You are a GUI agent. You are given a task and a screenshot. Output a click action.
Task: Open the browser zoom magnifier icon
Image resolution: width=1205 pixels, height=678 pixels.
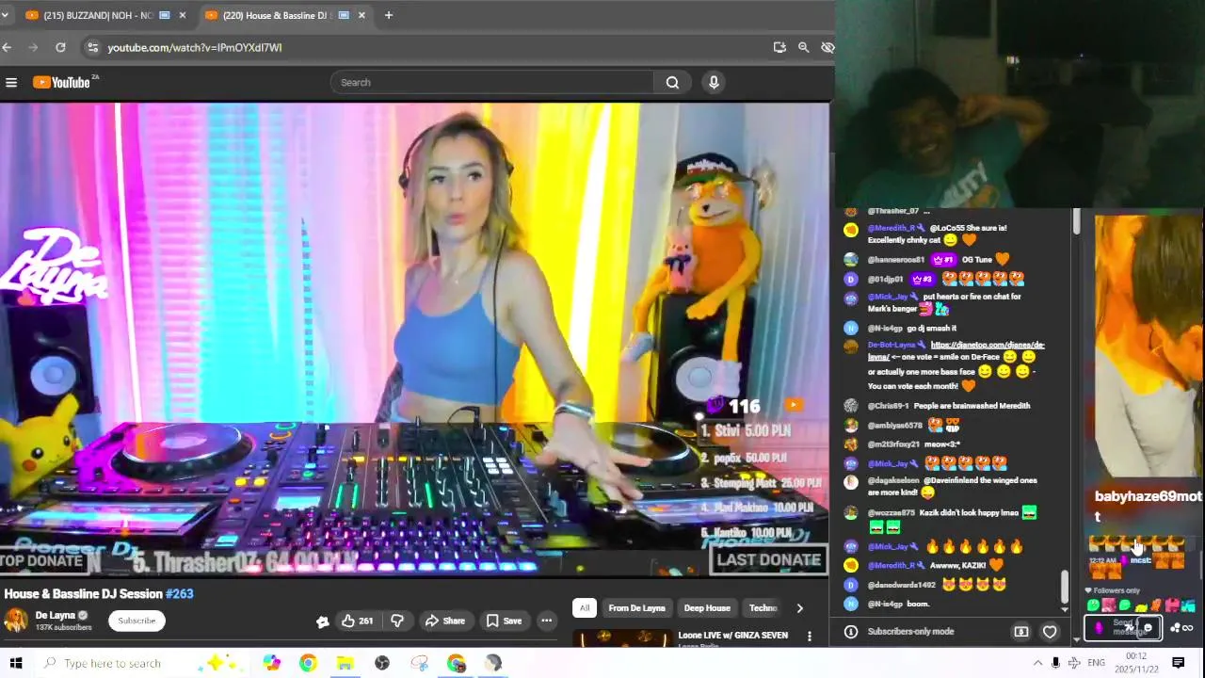803,47
